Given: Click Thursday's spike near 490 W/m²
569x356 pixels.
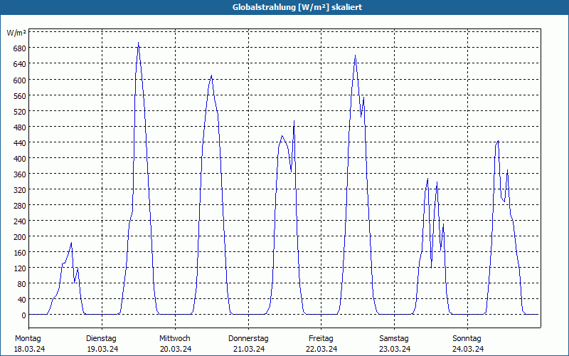Looking at the screenshot, I should 294,121.
